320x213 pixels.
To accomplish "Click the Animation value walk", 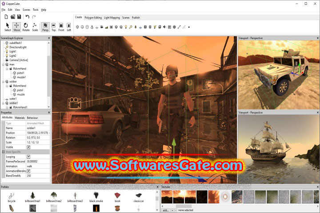I will coord(38,166).
